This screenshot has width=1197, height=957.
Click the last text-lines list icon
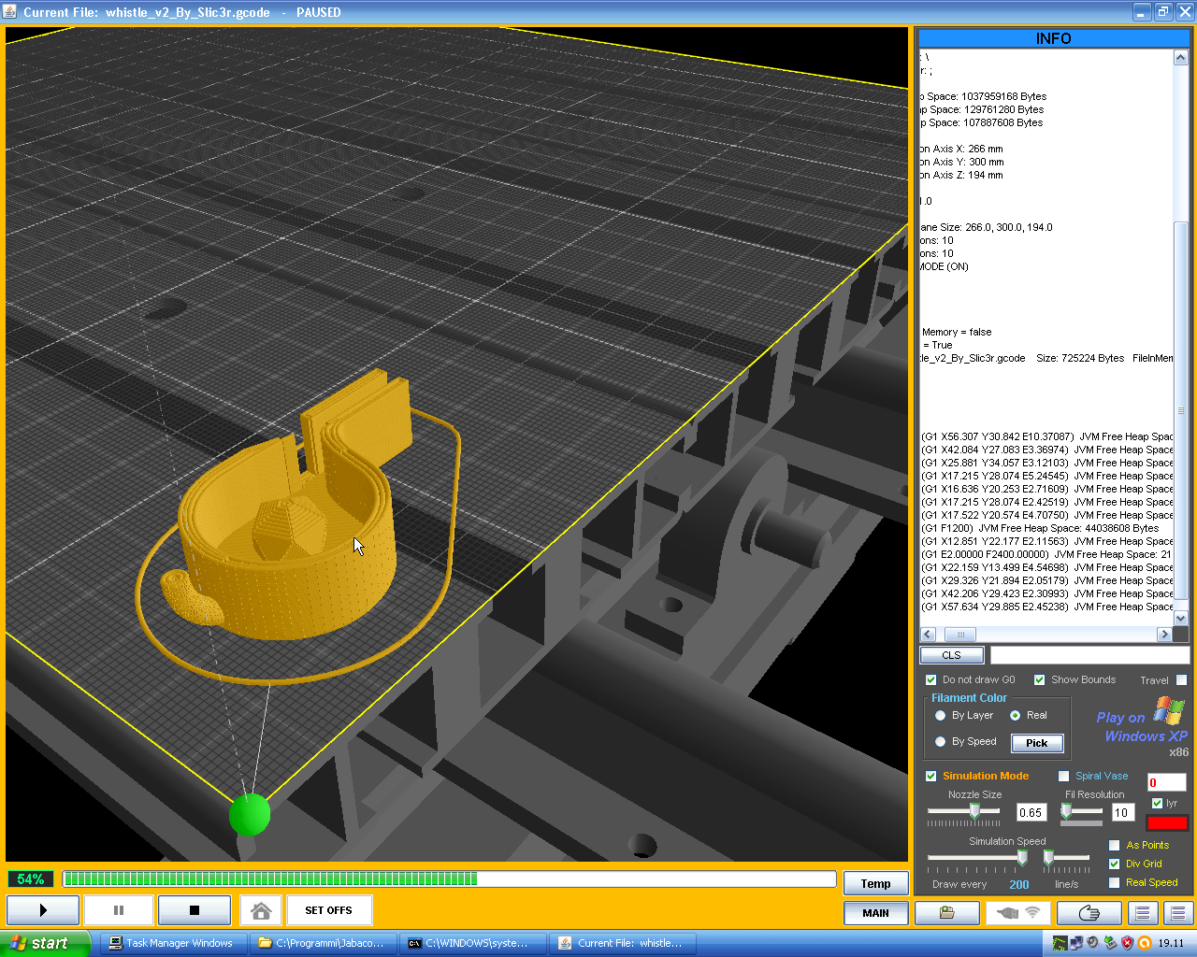click(1177, 913)
